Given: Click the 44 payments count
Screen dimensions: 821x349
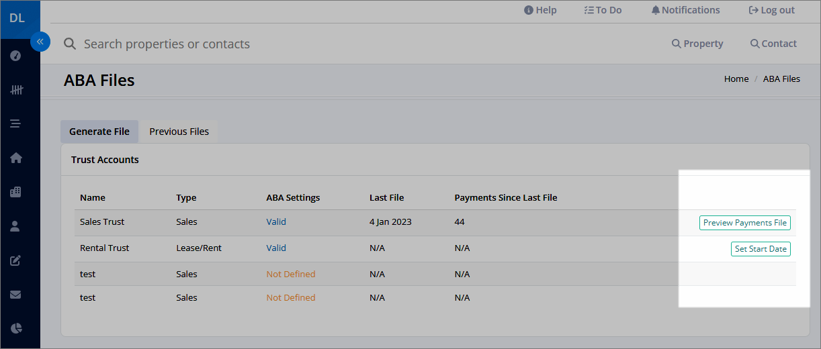Looking at the screenshot, I should click(x=460, y=221).
